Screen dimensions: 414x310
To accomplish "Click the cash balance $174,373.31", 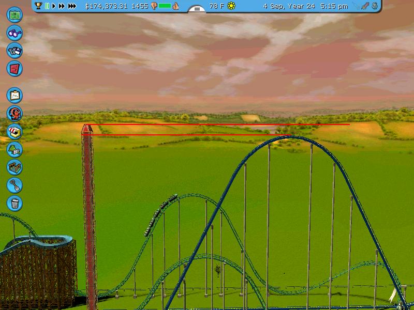I will tap(106, 6).
